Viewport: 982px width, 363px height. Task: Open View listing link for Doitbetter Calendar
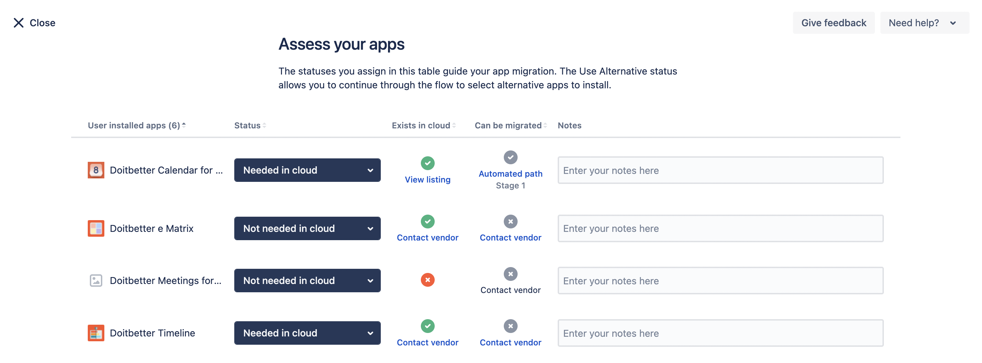tap(427, 179)
